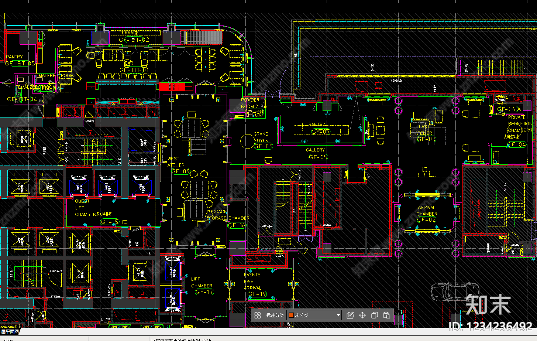The image size is (537, 341).
Task: Select the GF-BT-01 bar room tag
Action: point(134,70)
